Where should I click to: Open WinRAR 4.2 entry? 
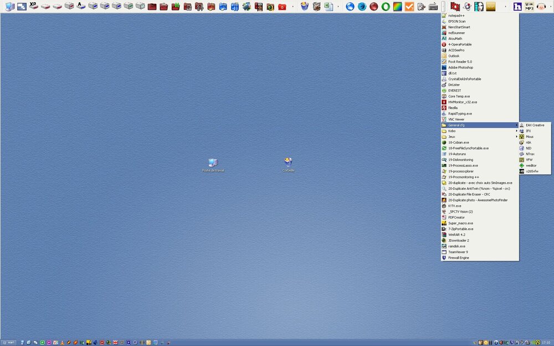pyautogui.click(x=458, y=235)
